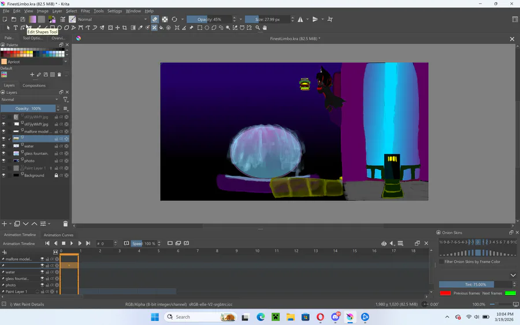This screenshot has width=520, height=325.
Task: Select the Text tool in the toolbox
Action: [x=15, y=28]
